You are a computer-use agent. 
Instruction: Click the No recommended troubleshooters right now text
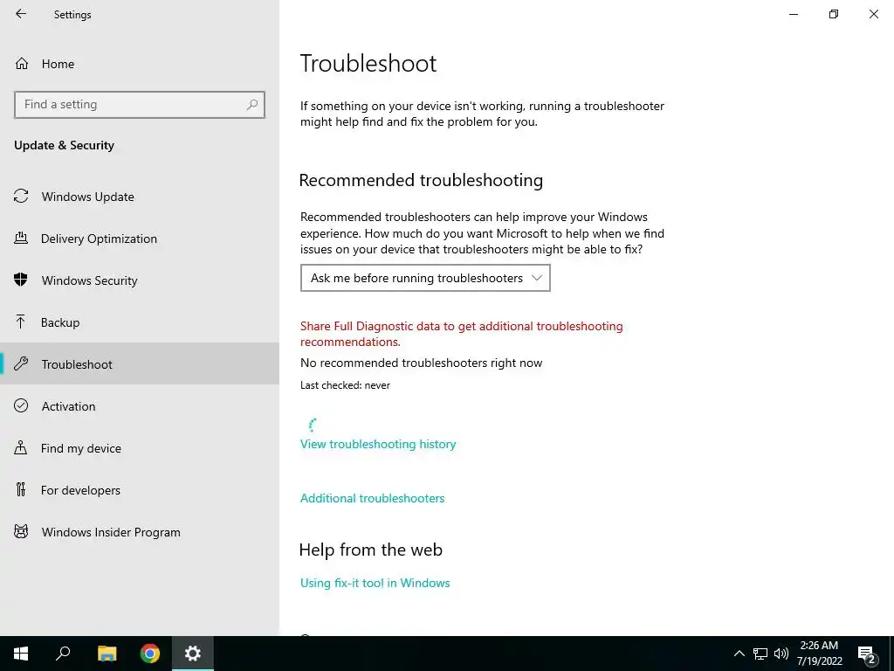point(422,363)
